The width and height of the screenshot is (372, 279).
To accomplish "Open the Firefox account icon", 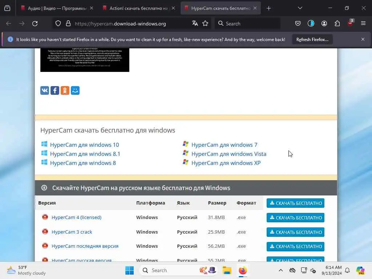I will pyautogui.click(x=324, y=23).
